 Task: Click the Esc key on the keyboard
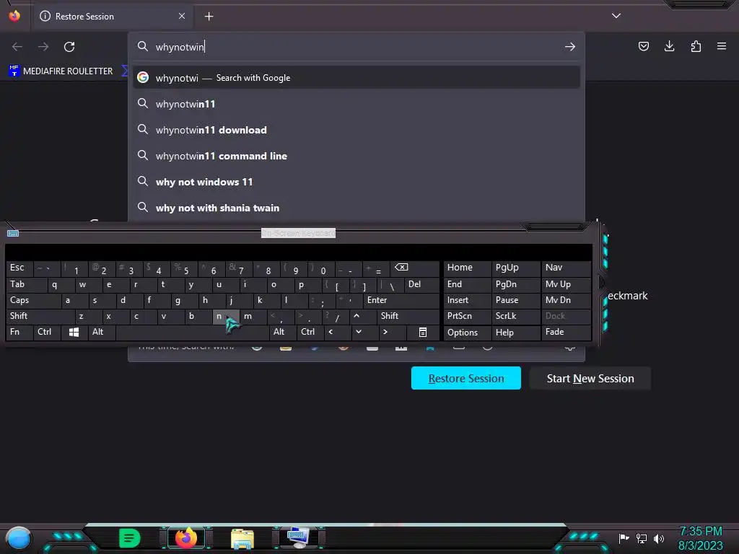coord(19,268)
